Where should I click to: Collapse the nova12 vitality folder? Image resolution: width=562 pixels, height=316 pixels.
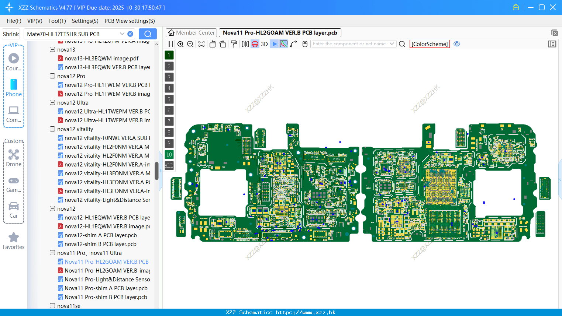52,129
